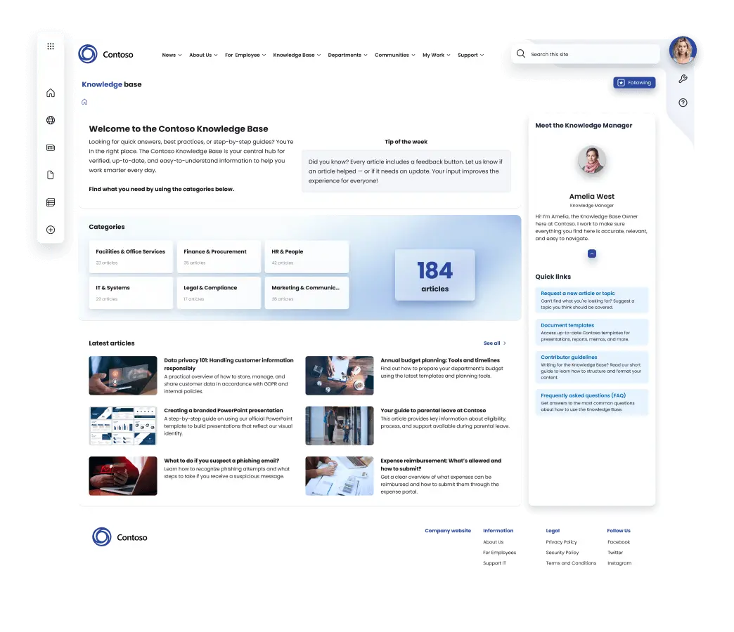Click the help question mark icon
This screenshot has width=734, height=632.
[683, 103]
